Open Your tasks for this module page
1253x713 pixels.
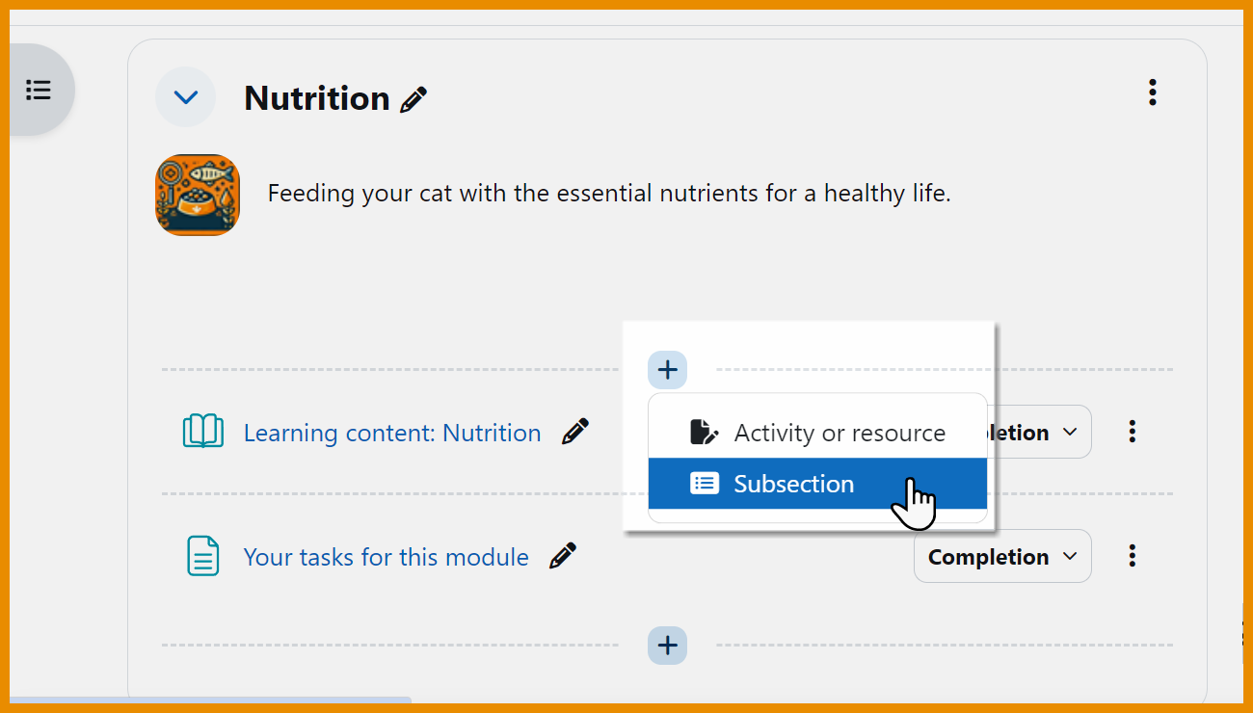(x=386, y=556)
